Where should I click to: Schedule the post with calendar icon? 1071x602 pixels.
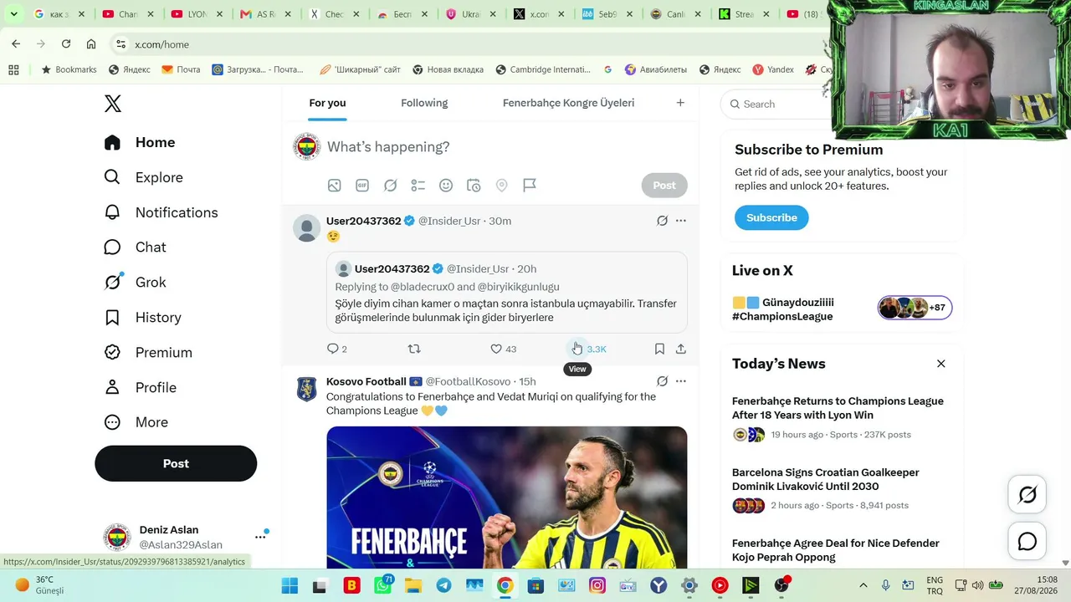pyautogui.click(x=474, y=186)
